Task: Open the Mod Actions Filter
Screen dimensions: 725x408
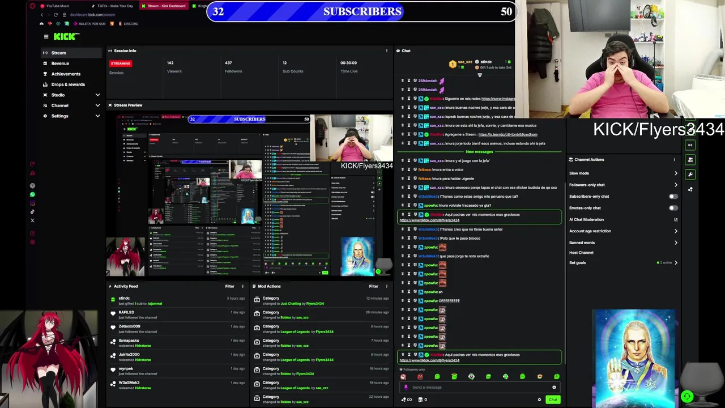Action: pos(373,286)
